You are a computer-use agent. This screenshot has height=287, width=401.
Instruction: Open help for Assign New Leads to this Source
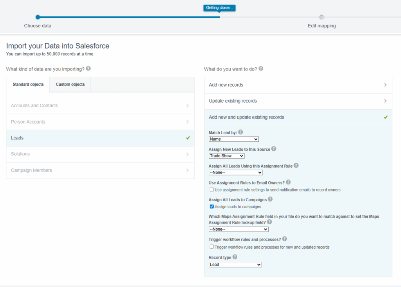click(274, 148)
